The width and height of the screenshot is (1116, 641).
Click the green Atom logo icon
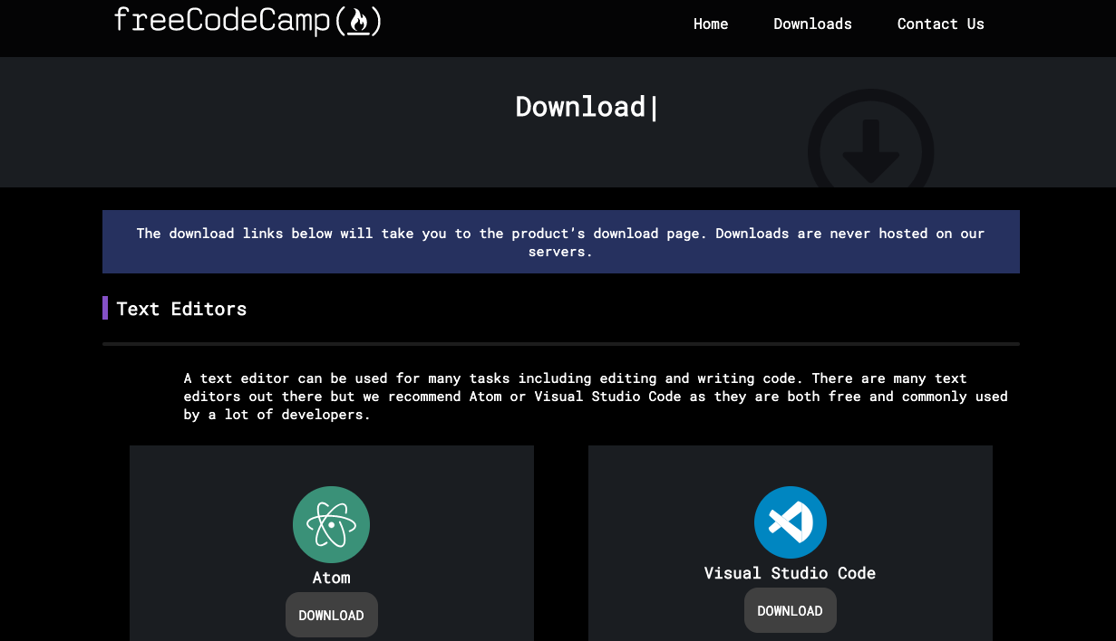pyautogui.click(x=331, y=524)
